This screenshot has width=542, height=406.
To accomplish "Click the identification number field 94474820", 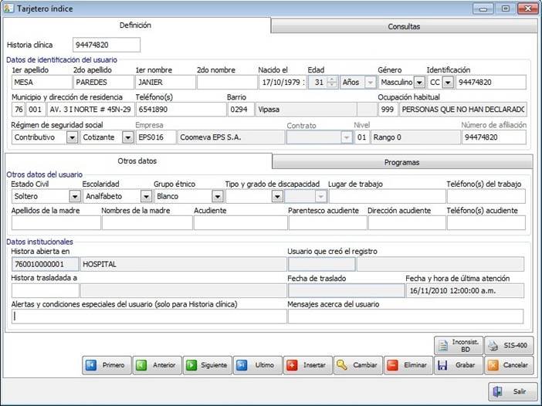I will coord(491,83).
